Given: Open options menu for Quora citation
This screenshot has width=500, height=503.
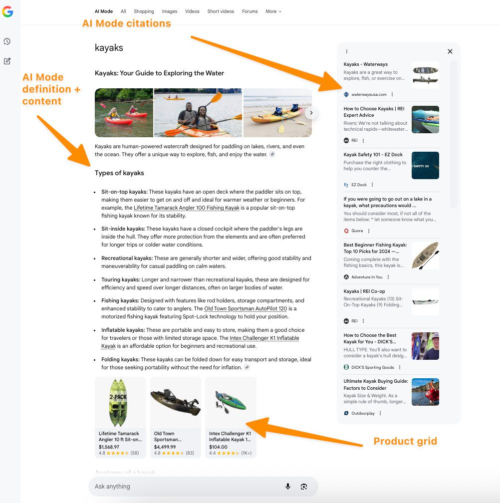Looking at the screenshot, I should [369, 231].
